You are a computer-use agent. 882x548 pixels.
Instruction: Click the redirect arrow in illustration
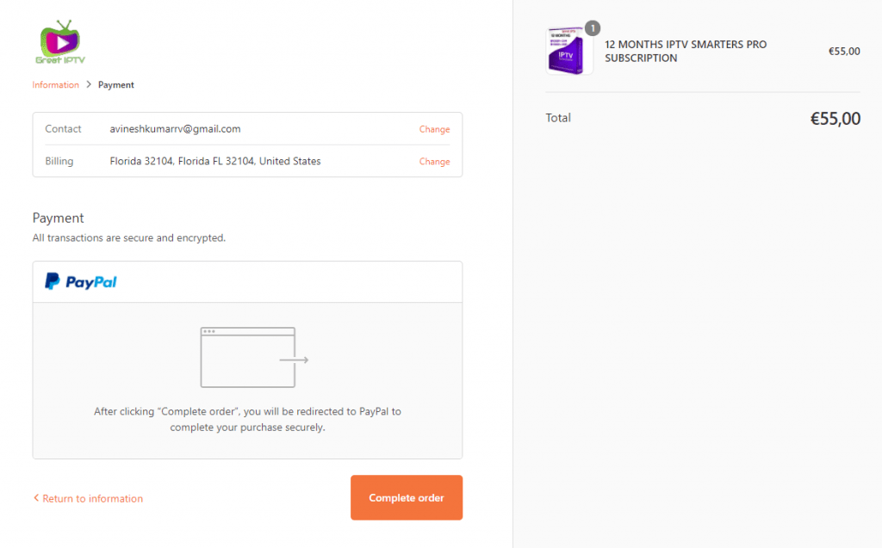[295, 360]
